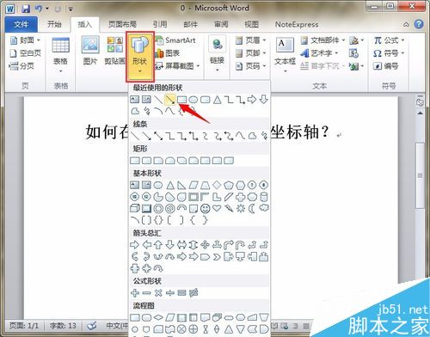Insert a blank page (空白页)
Image resolution: width=430 pixels, height=337 pixels.
point(25,53)
